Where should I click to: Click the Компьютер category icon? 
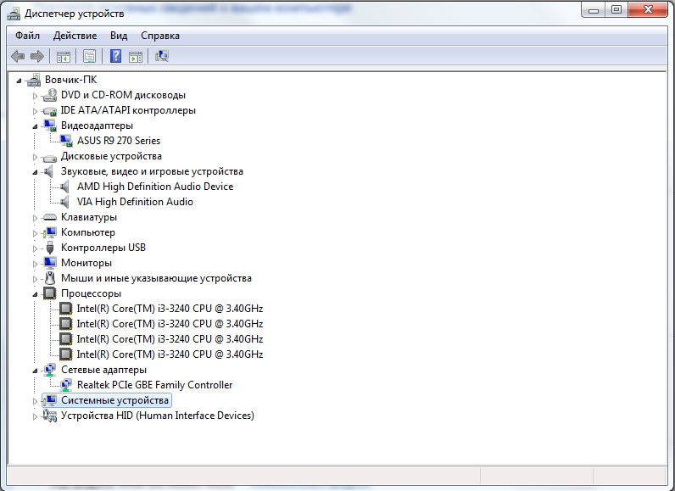click(x=50, y=233)
